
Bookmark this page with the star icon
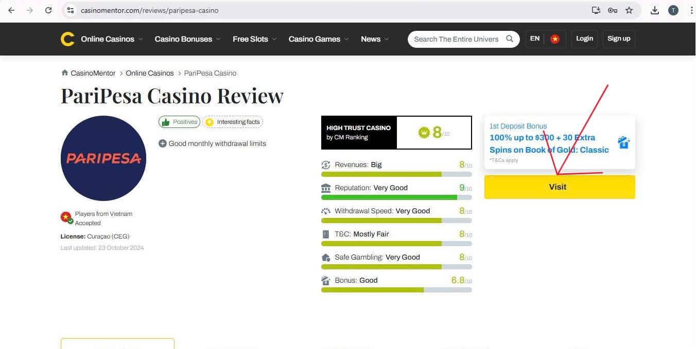coord(629,10)
